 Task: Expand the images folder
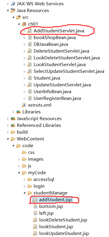pos(19,159)
